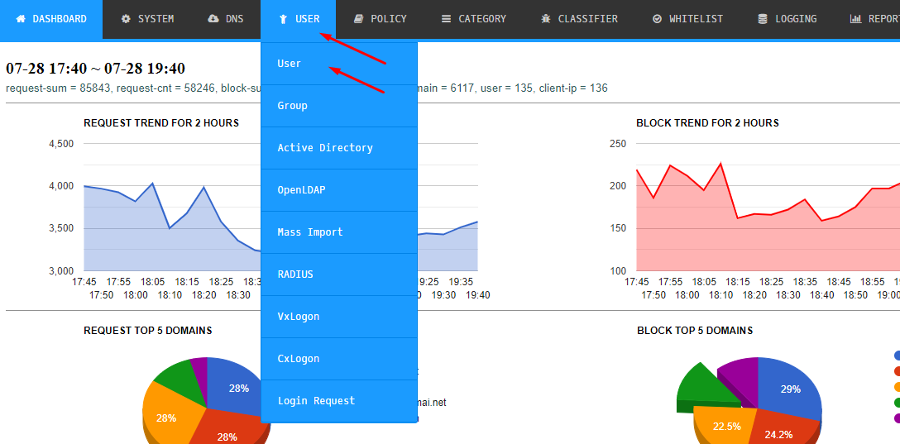Click the database icon in Logging tab
This screenshot has height=444, width=900.
[x=763, y=19]
